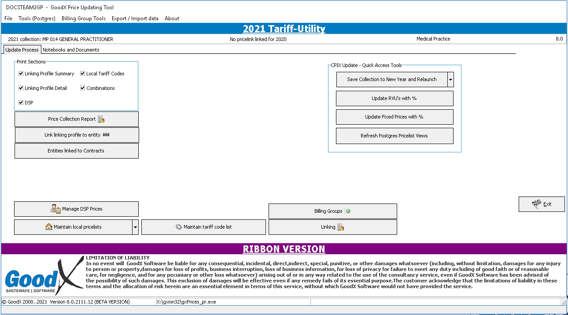This screenshot has height=315, width=568.
Task: Click Entities linked to Contracts button
Action: click(77, 151)
